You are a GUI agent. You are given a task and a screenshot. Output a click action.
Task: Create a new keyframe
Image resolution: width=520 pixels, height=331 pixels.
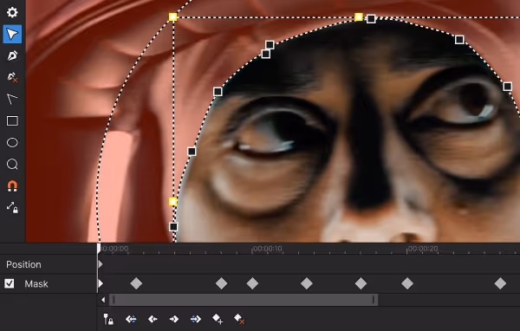218,319
